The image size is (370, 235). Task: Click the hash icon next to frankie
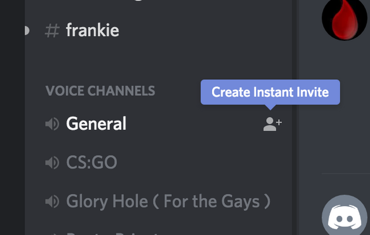52,30
